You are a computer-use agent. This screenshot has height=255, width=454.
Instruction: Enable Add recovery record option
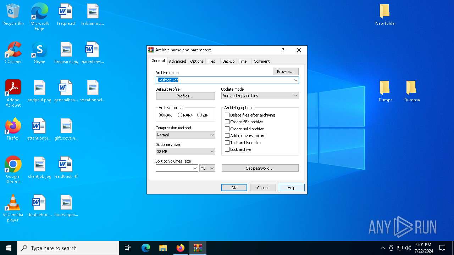pyautogui.click(x=245, y=136)
